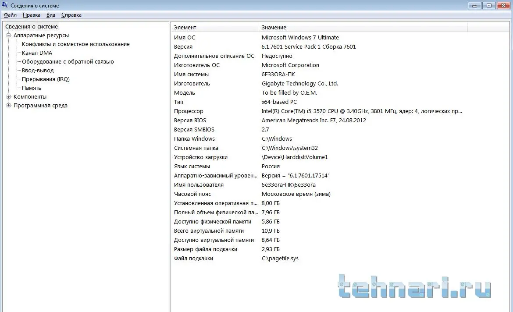513x312 pixels.
Task: Select the Версия SMBIOS row
Action: coord(194,130)
